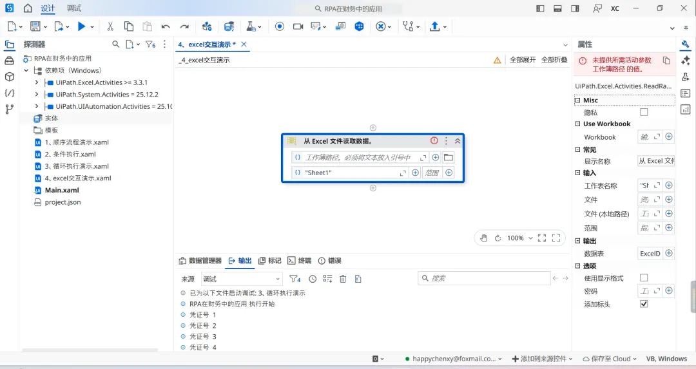
Task: Open the source control branch icon in sidebar
Action: [x=9, y=109]
